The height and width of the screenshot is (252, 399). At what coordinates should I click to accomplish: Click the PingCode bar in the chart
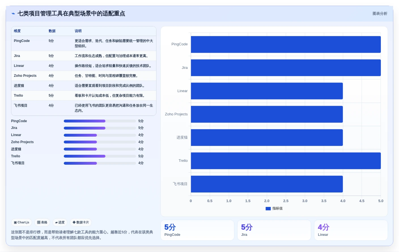286,45
